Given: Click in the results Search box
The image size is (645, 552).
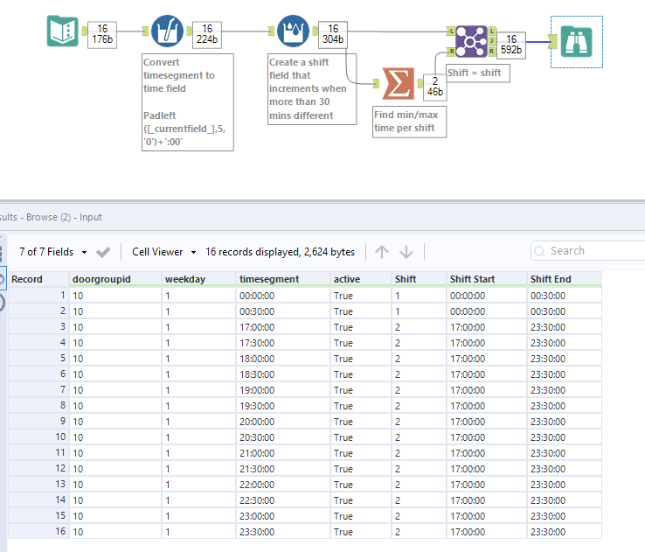Looking at the screenshot, I should (x=590, y=251).
